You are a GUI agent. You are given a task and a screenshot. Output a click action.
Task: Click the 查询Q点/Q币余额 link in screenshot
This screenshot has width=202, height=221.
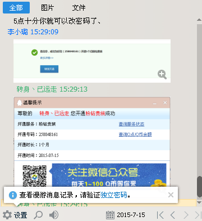point(135,134)
